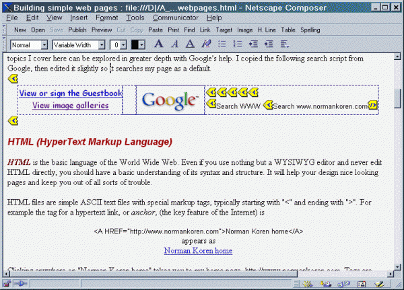Click the Spelling toolbar button
Screen dimensions: 404x290
tap(310, 30)
